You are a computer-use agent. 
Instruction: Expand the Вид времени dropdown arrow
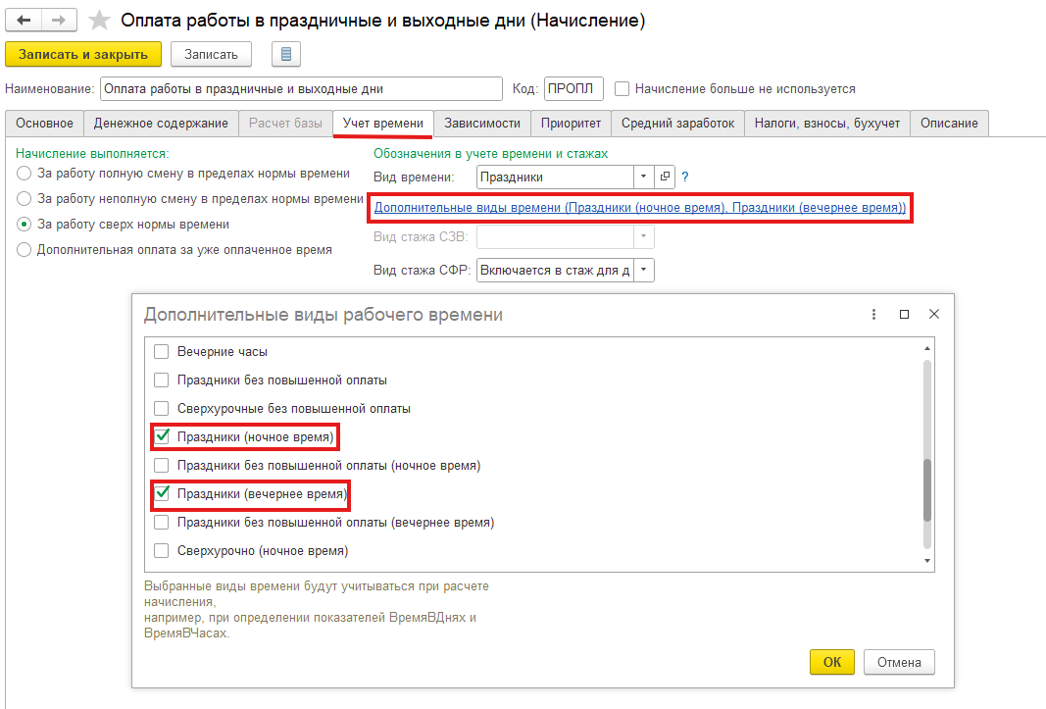pos(643,177)
